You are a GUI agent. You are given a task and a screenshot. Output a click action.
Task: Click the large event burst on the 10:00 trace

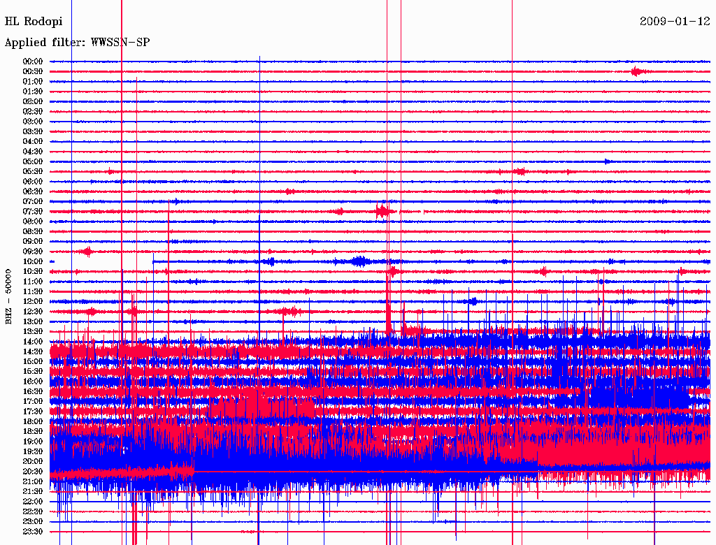pos(360,261)
